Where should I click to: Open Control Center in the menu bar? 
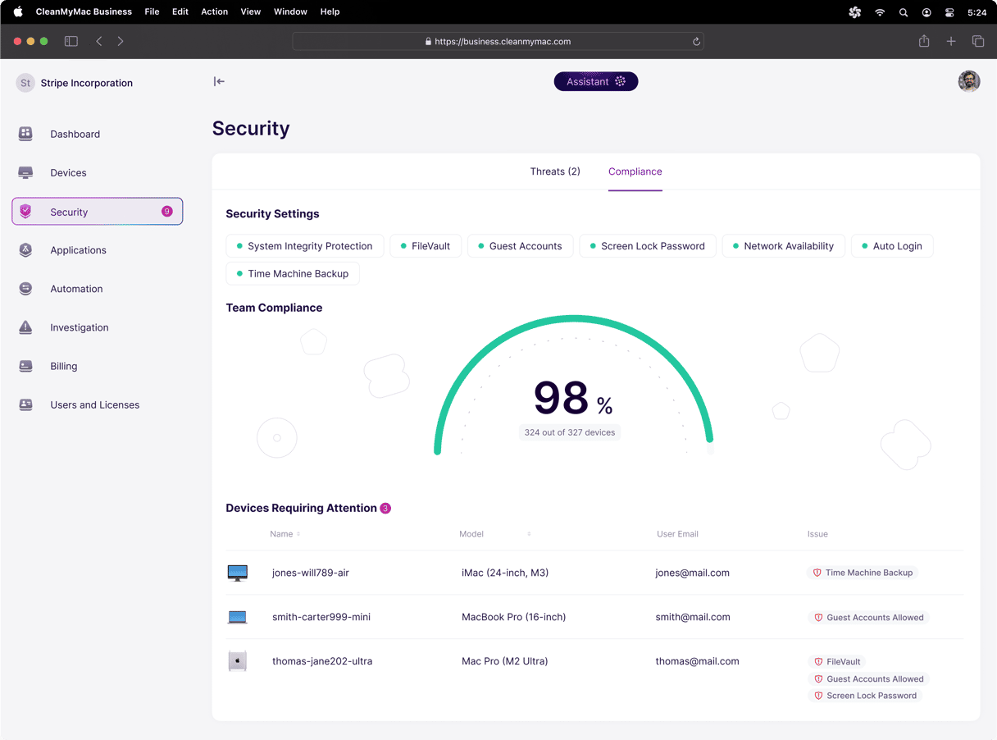pos(949,12)
